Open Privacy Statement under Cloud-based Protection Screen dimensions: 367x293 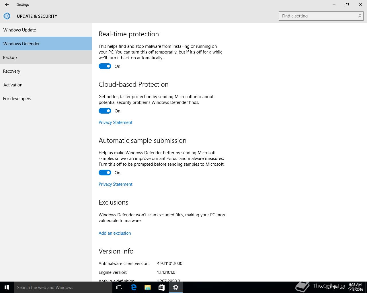point(115,122)
